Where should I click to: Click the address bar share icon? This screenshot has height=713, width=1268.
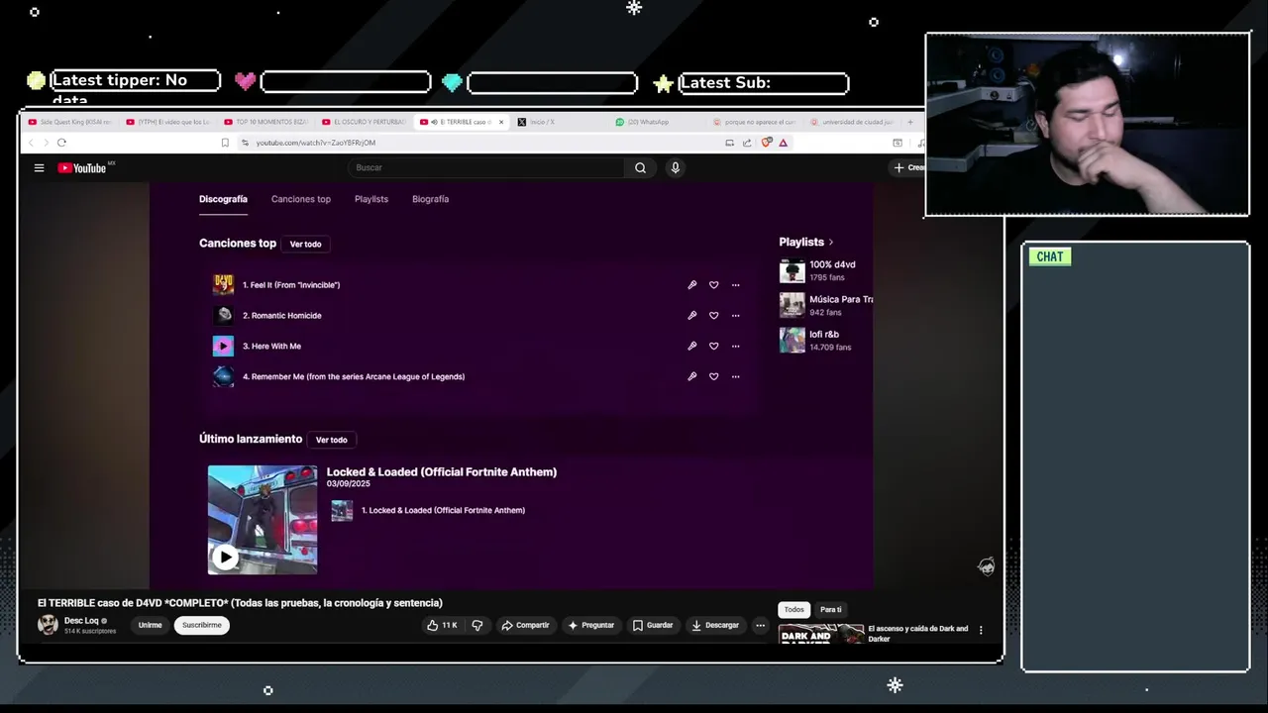click(x=747, y=143)
